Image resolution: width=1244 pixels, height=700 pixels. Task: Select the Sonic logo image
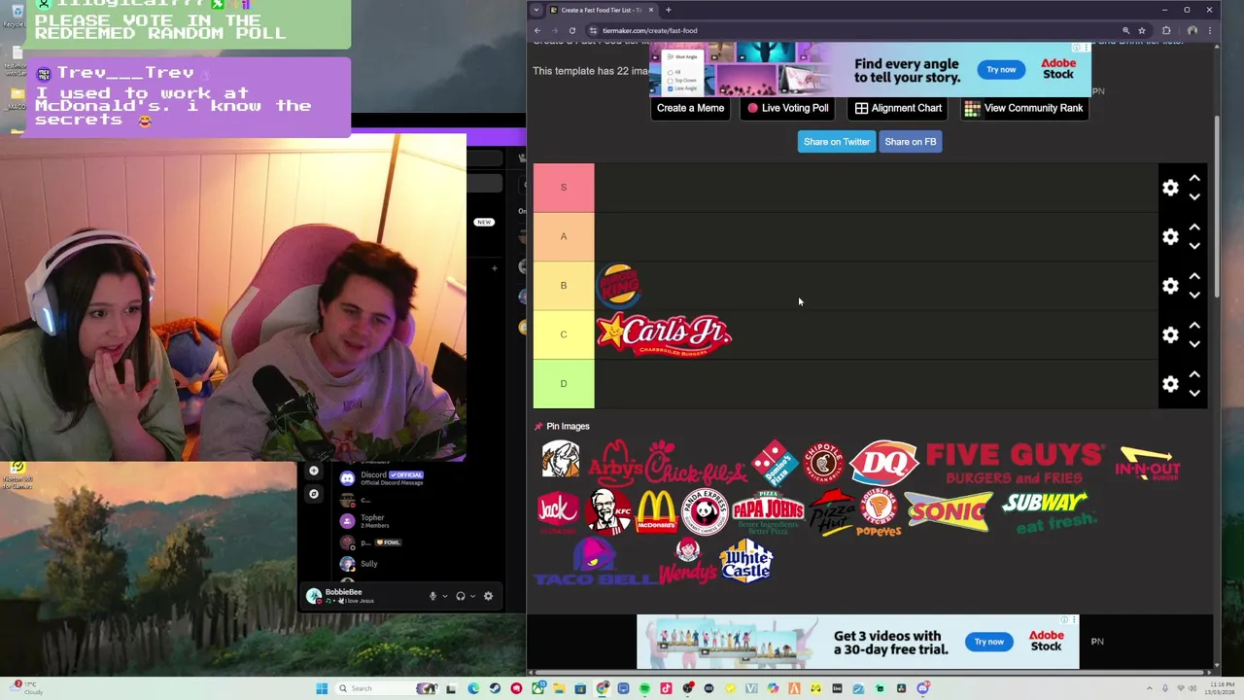[949, 512]
